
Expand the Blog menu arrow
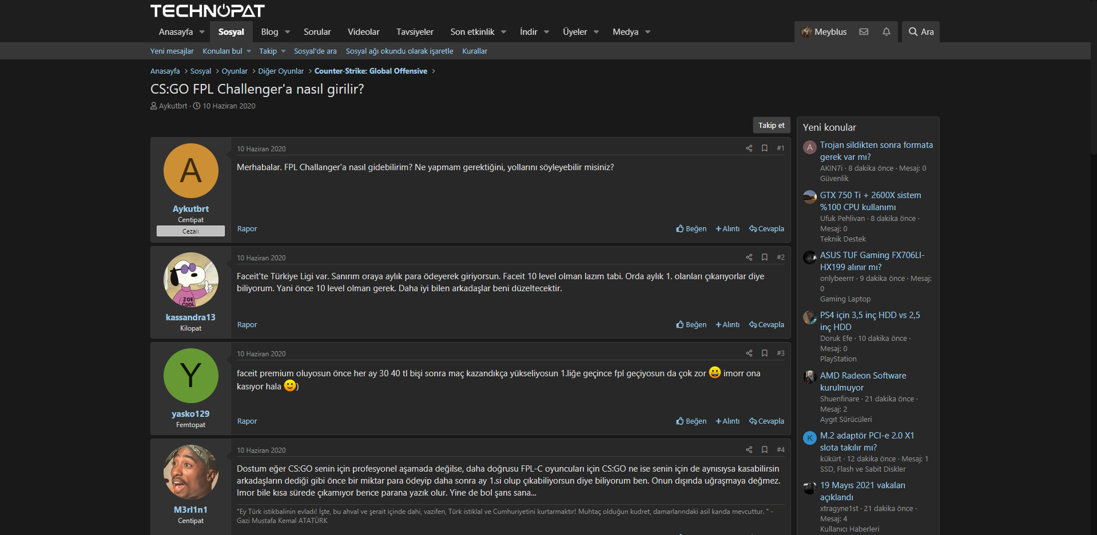point(288,32)
